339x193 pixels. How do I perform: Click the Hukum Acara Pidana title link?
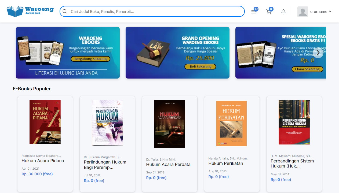43,161
